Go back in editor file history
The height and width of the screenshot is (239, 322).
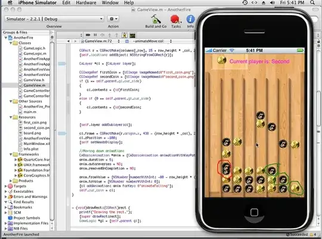click(x=69, y=41)
